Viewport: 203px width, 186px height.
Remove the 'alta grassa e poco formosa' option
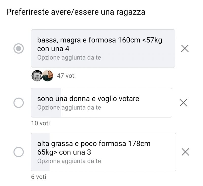point(185,152)
